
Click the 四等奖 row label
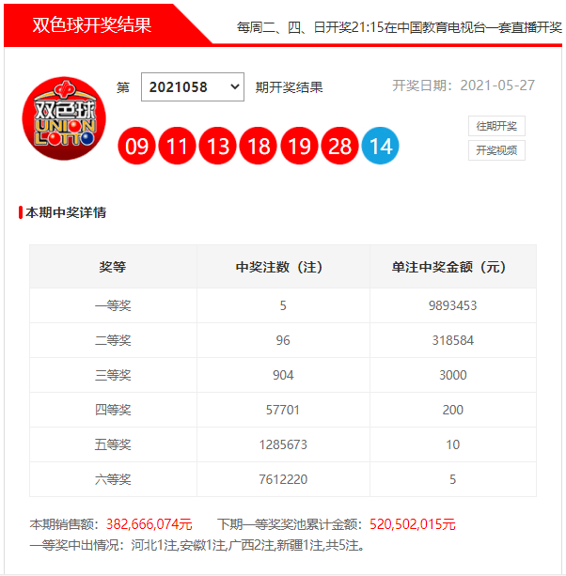coord(113,410)
